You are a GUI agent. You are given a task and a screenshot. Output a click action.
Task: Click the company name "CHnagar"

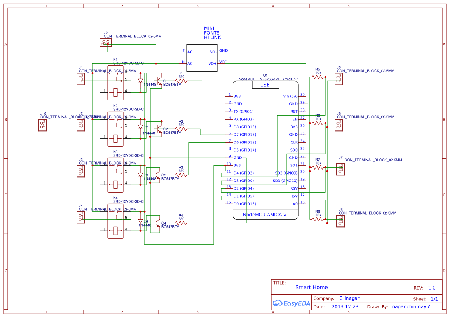349,298
